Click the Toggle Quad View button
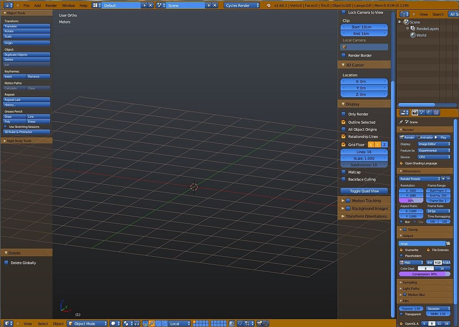459x327 pixels. 364,191
